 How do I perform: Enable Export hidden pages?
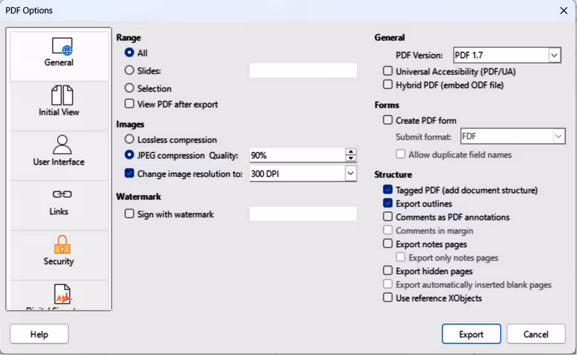pyautogui.click(x=387, y=271)
